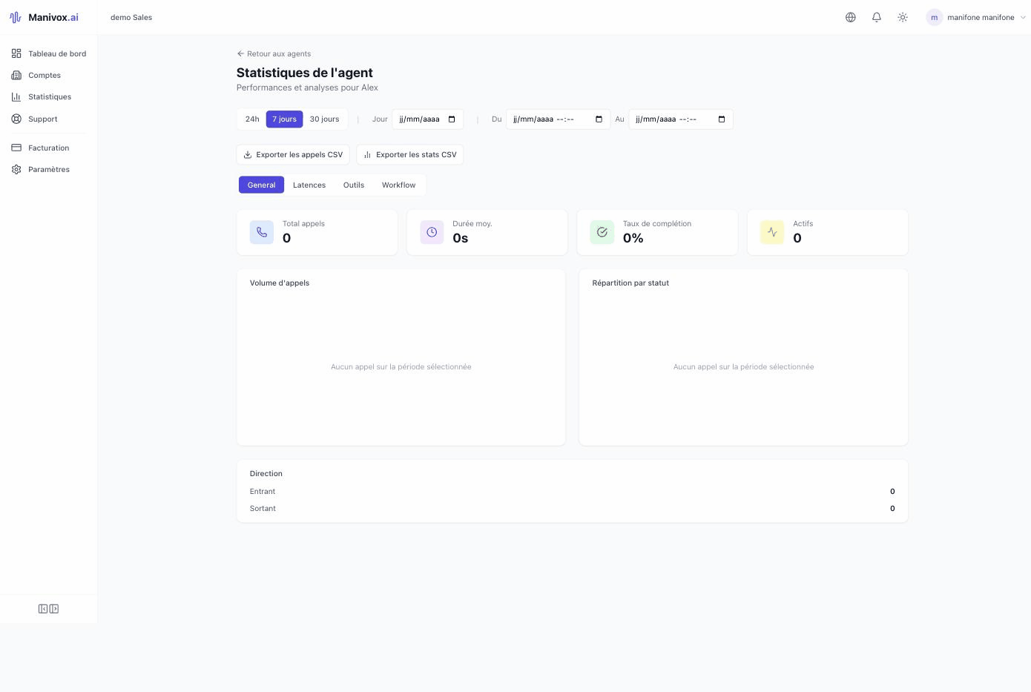
Task: Open calendar picker of Du datetime field
Action: click(x=599, y=119)
